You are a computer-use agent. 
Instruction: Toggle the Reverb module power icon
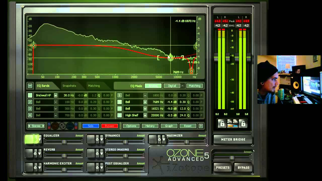[x=35, y=153]
